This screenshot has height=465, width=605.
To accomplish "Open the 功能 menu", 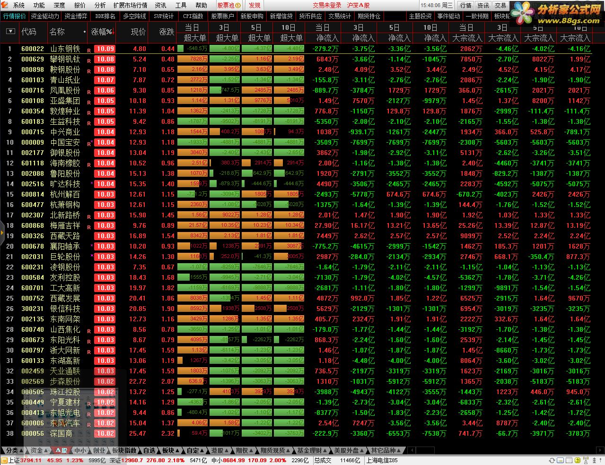I will coord(39,6).
